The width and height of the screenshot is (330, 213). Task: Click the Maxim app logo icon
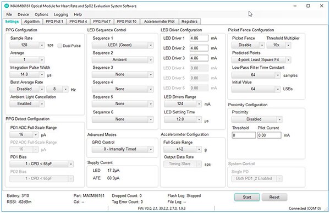tap(7, 6)
